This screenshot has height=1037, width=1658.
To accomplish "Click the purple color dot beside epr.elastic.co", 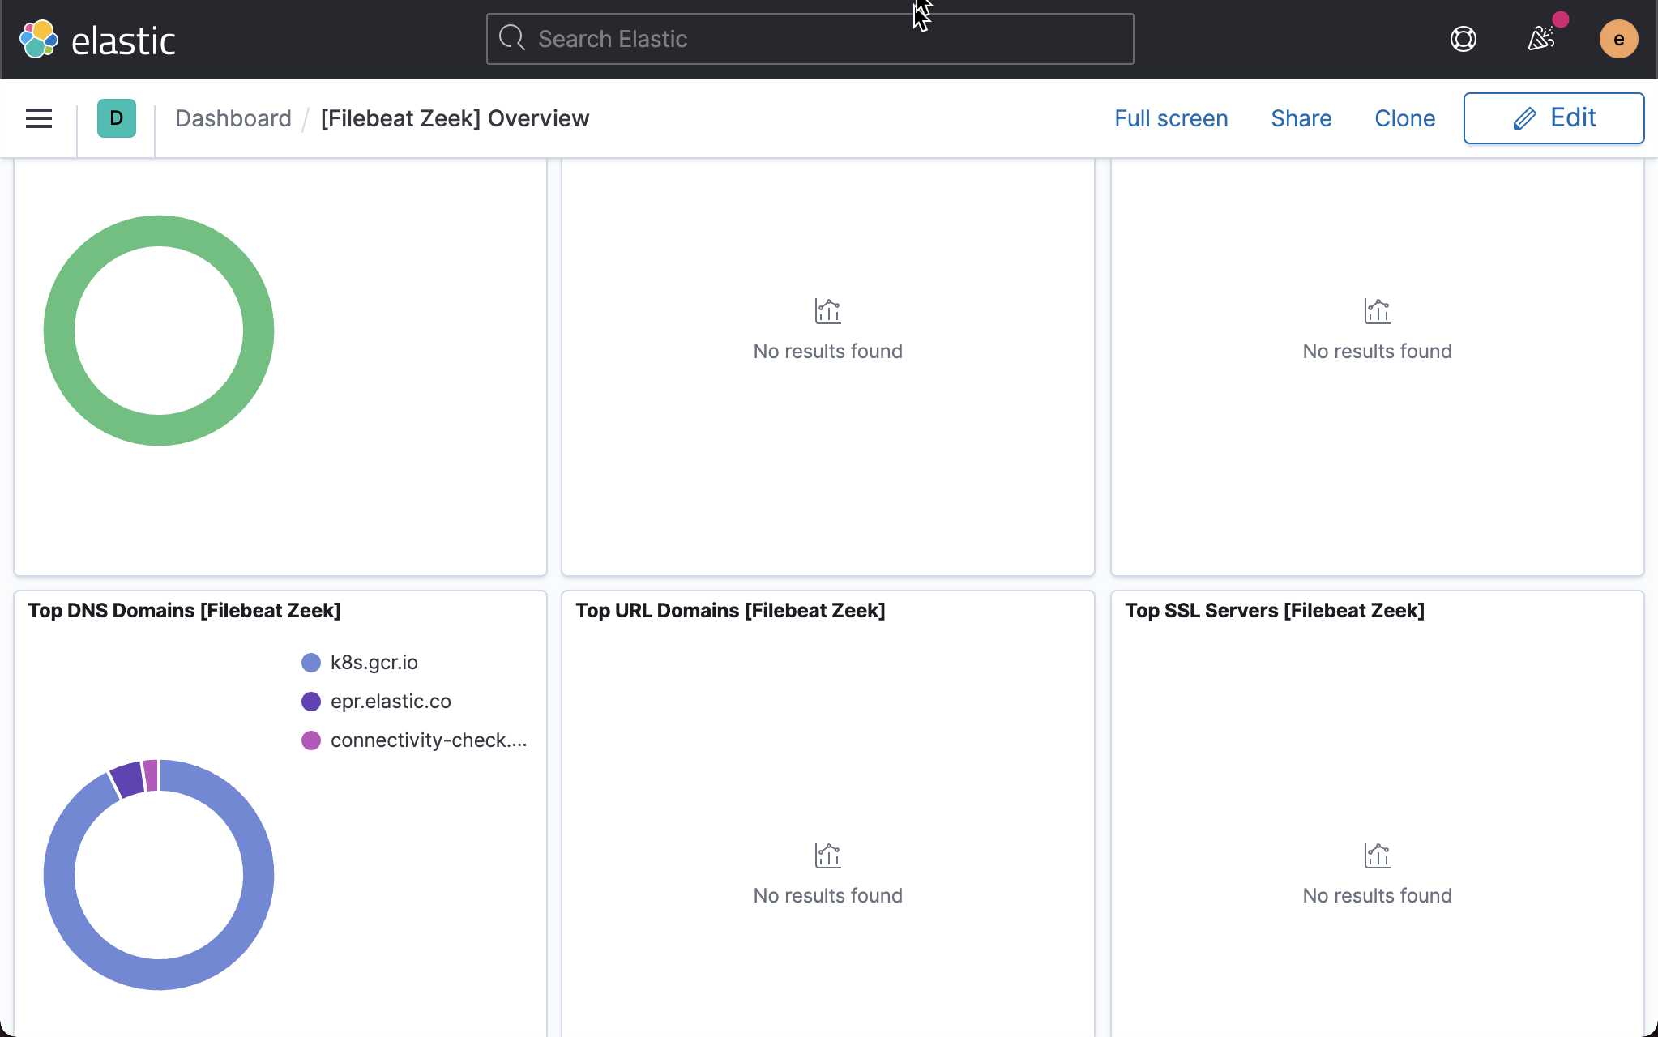I will point(311,701).
